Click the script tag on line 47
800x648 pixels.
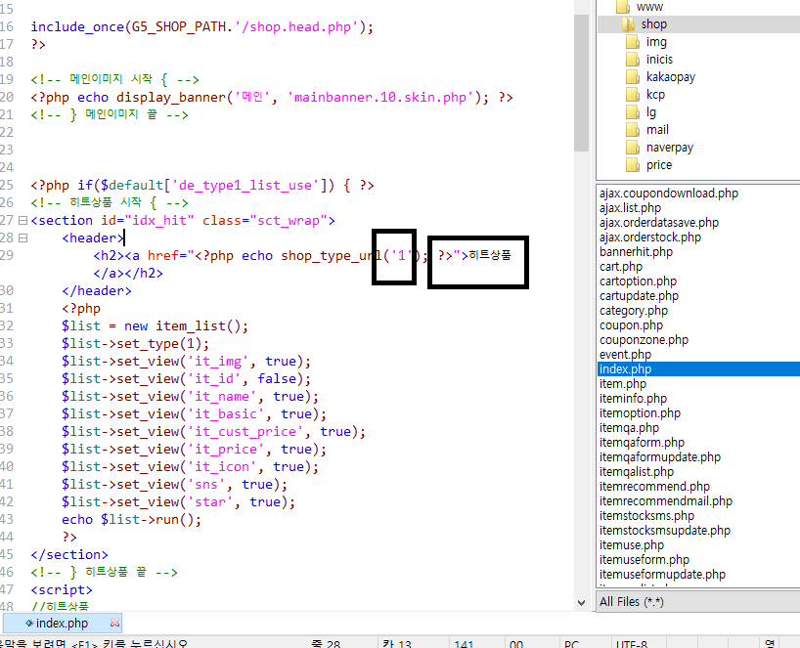pos(62,590)
